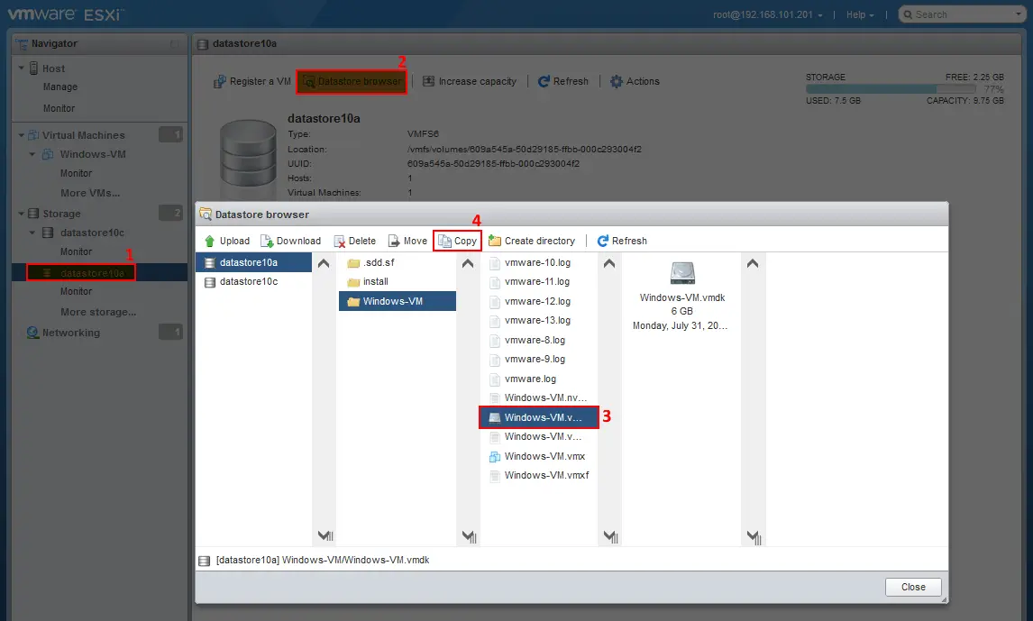Click Download in the Datastore browser toolbar
Screen dimensions: 1033x621
point(290,241)
